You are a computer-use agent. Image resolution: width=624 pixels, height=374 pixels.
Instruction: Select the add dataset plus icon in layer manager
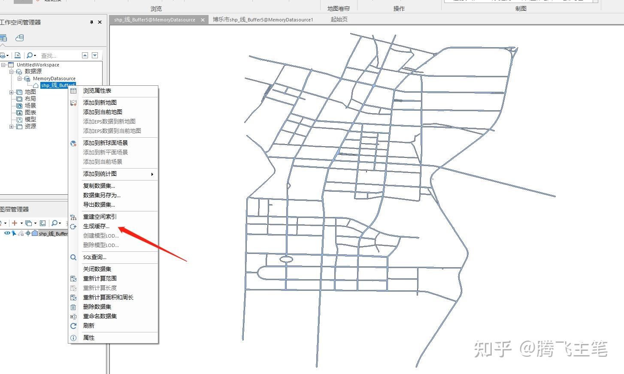tap(15, 223)
